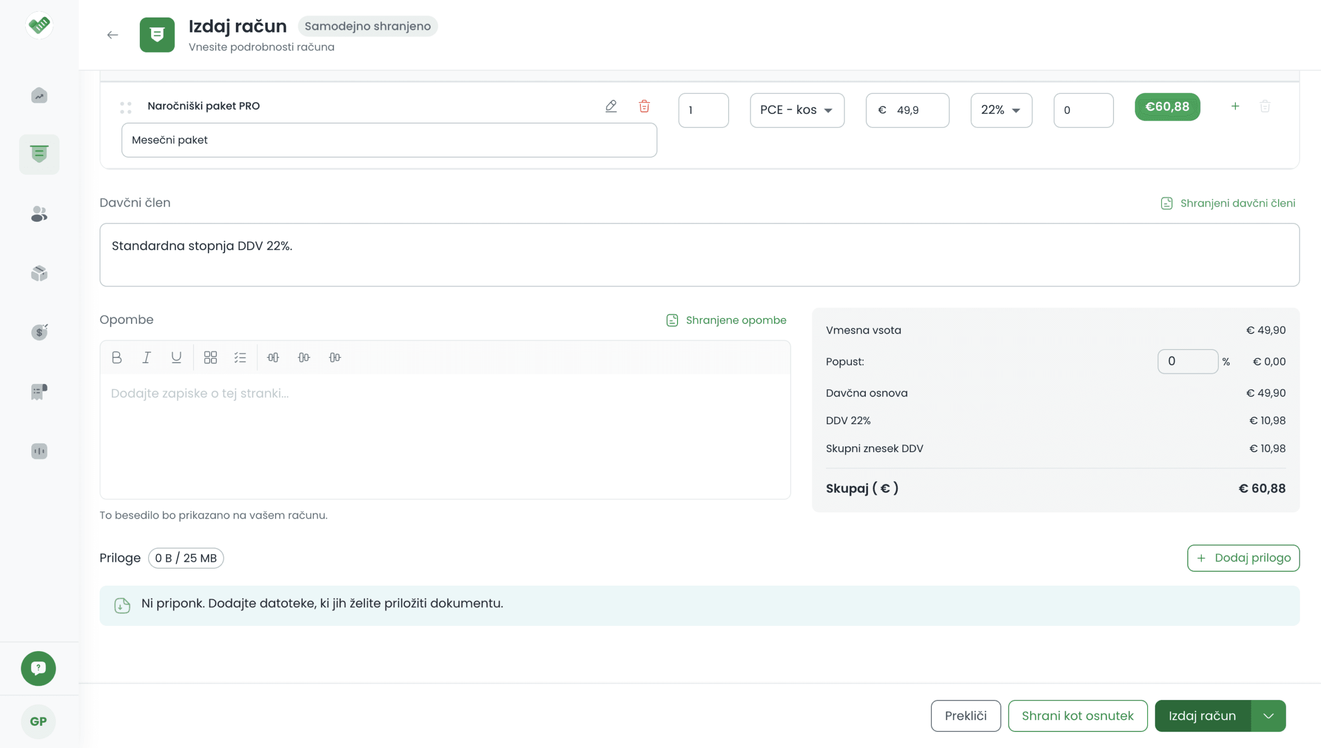Add a new line with the plus icon
This screenshot has height=748, width=1321.
tap(1235, 106)
